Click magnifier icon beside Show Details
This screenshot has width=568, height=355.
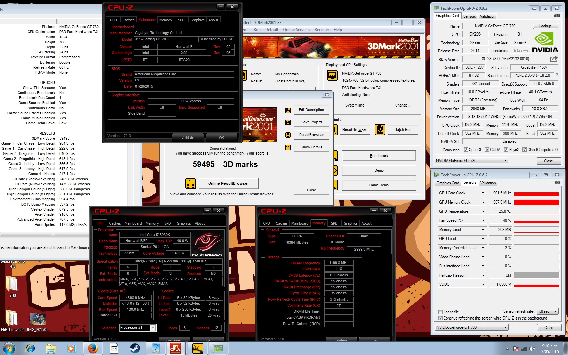click(288, 147)
